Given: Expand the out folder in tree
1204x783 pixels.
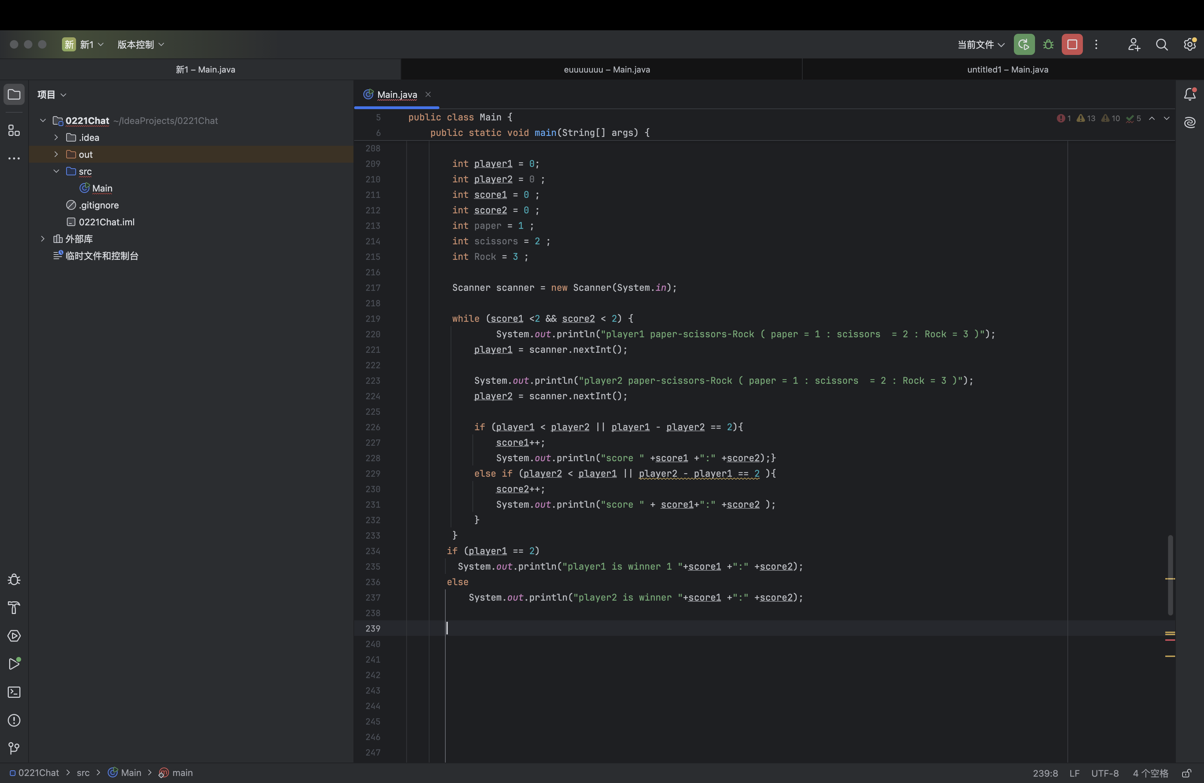Looking at the screenshot, I should 56,154.
